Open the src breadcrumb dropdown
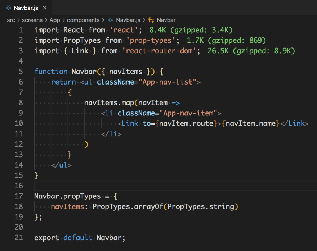 (x=11, y=20)
